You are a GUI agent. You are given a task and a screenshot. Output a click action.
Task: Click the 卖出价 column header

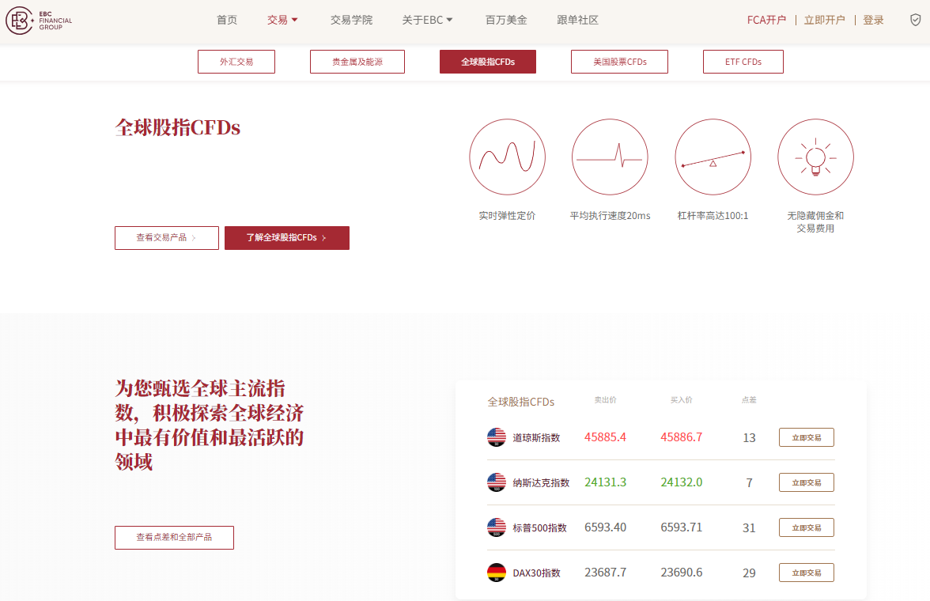tap(605, 400)
